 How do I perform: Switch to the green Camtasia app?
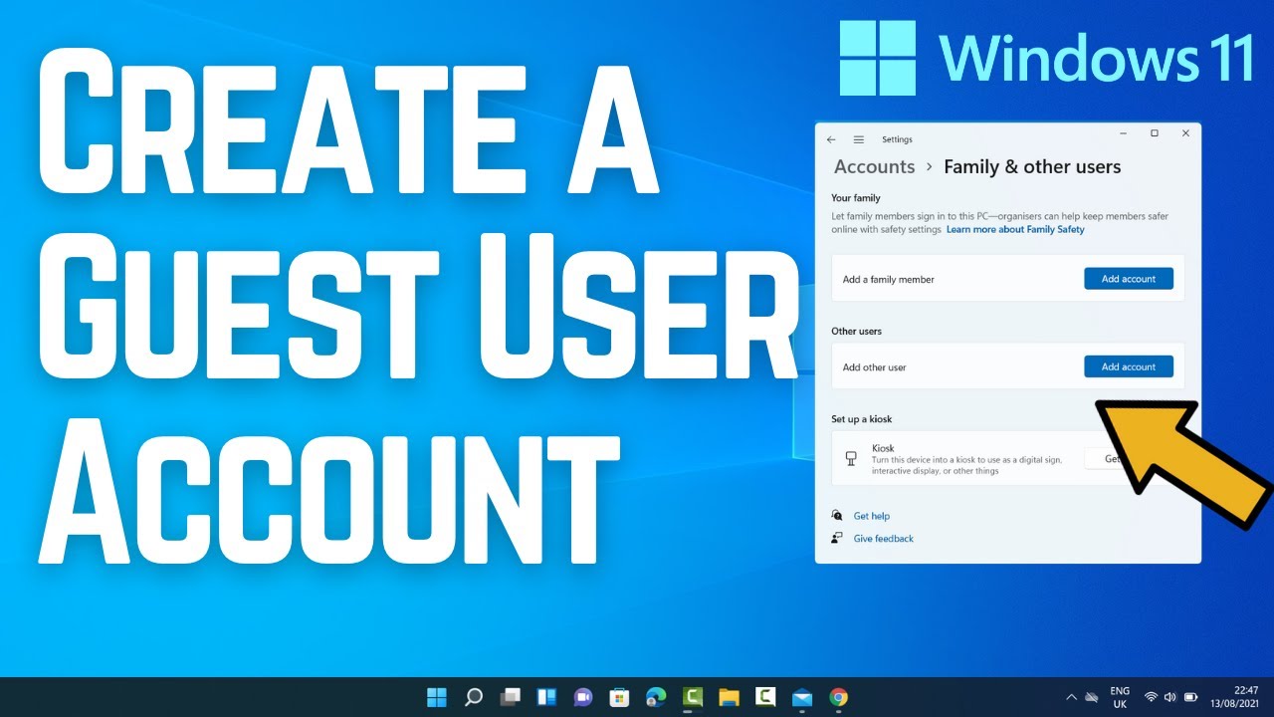[693, 697]
